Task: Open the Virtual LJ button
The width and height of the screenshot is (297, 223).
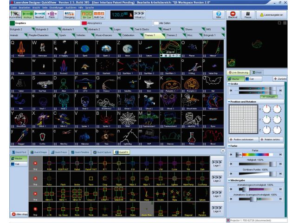Action: click(x=139, y=15)
